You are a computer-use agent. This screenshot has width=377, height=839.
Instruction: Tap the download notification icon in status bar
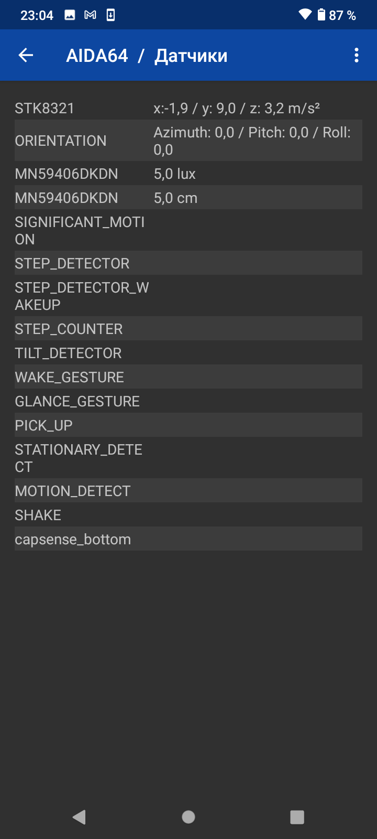coord(110,15)
